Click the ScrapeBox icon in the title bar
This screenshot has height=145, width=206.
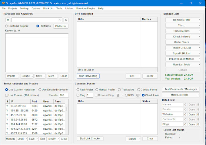coord(3,3)
